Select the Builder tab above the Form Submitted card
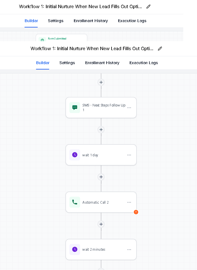This screenshot has height=270, width=197. tap(31, 21)
